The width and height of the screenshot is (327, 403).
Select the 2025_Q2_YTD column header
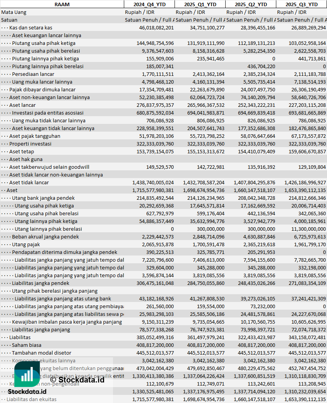(x=251, y=4)
